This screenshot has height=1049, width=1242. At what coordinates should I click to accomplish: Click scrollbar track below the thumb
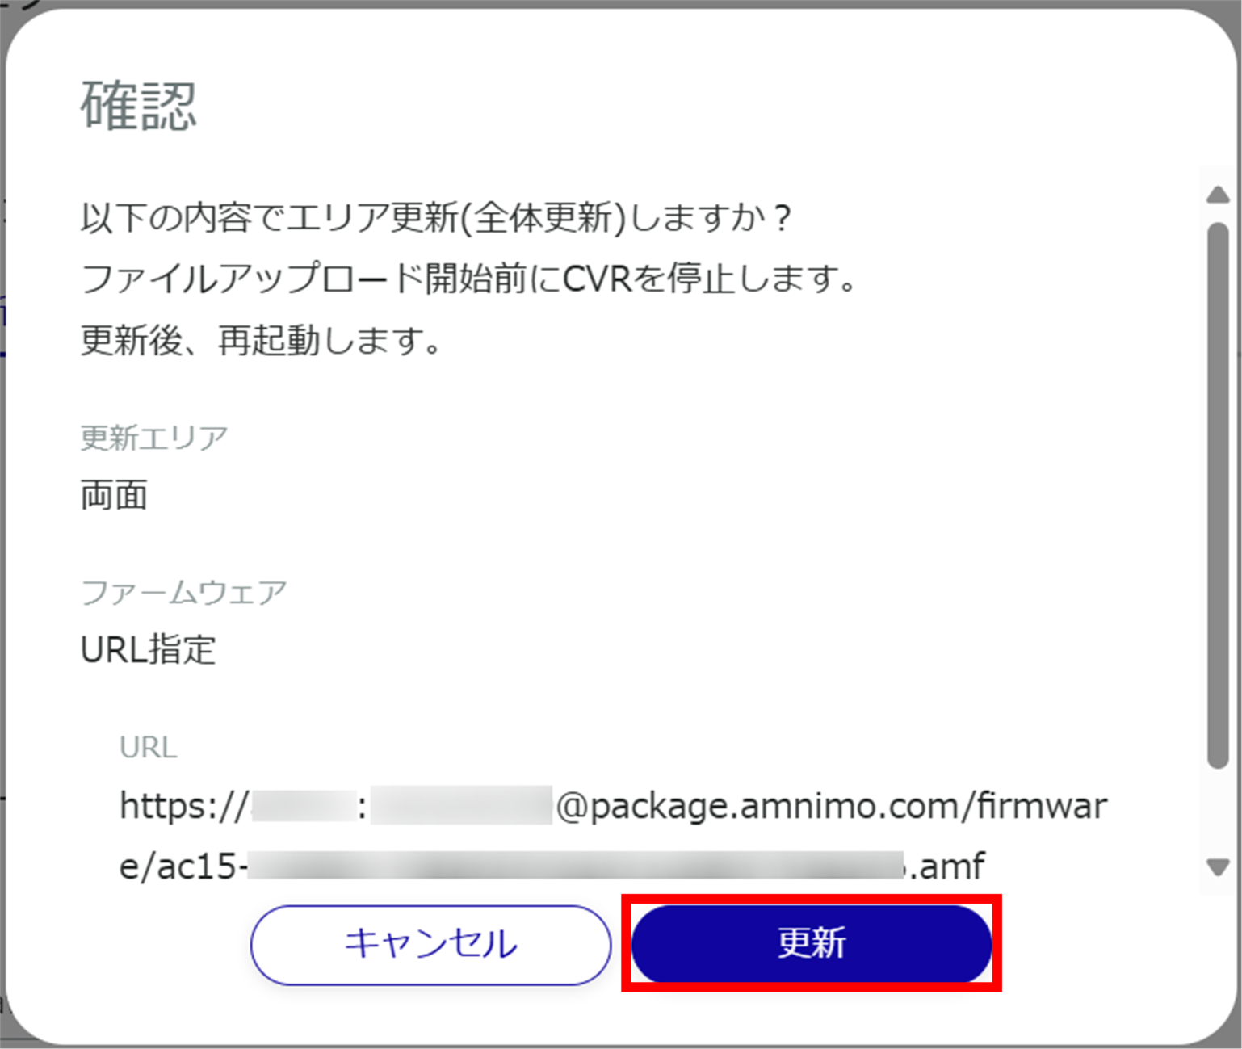(x=1218, y=812)
